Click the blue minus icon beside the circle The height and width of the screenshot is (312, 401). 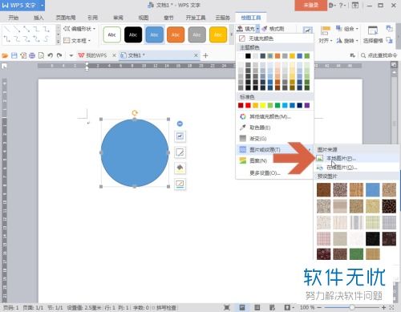point(180,124)
